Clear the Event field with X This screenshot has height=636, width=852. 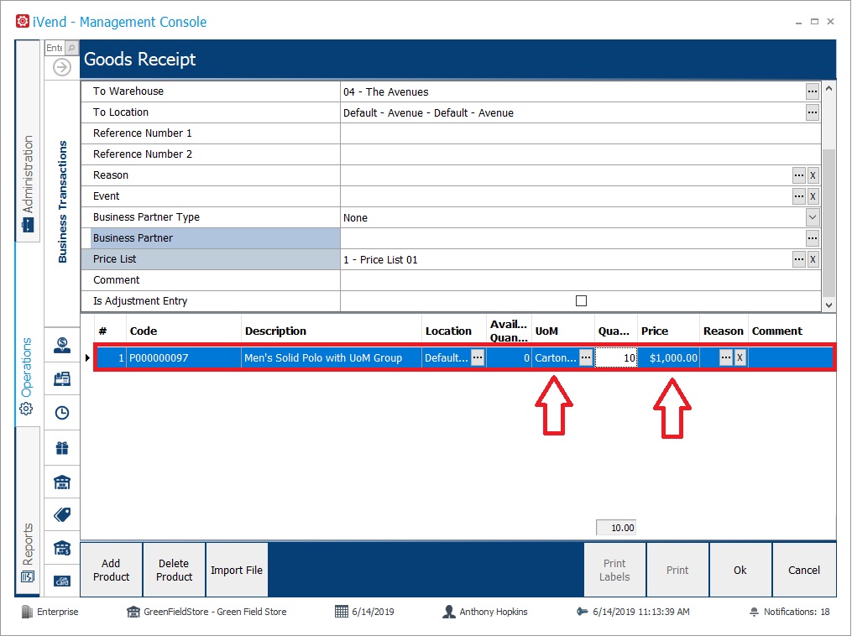pos(813,196)
